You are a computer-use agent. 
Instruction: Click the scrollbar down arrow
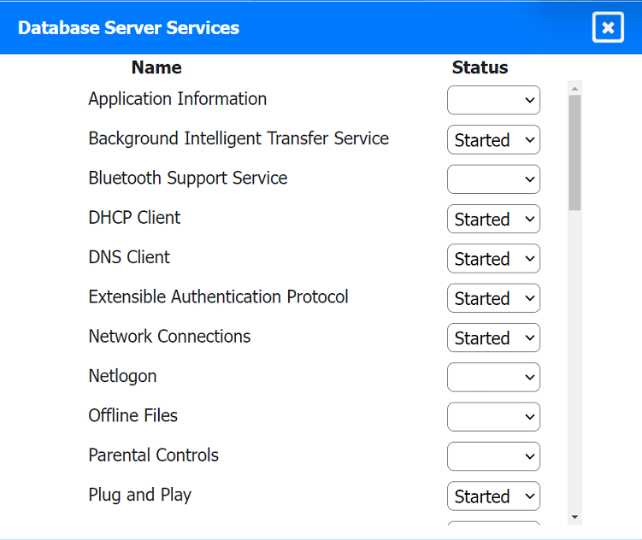point(574,517)
